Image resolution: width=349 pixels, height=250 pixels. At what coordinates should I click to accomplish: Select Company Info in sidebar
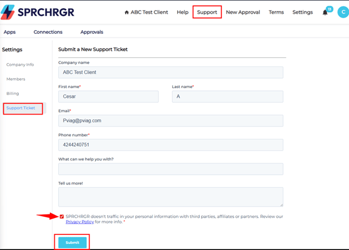click(x=20, y=65)
